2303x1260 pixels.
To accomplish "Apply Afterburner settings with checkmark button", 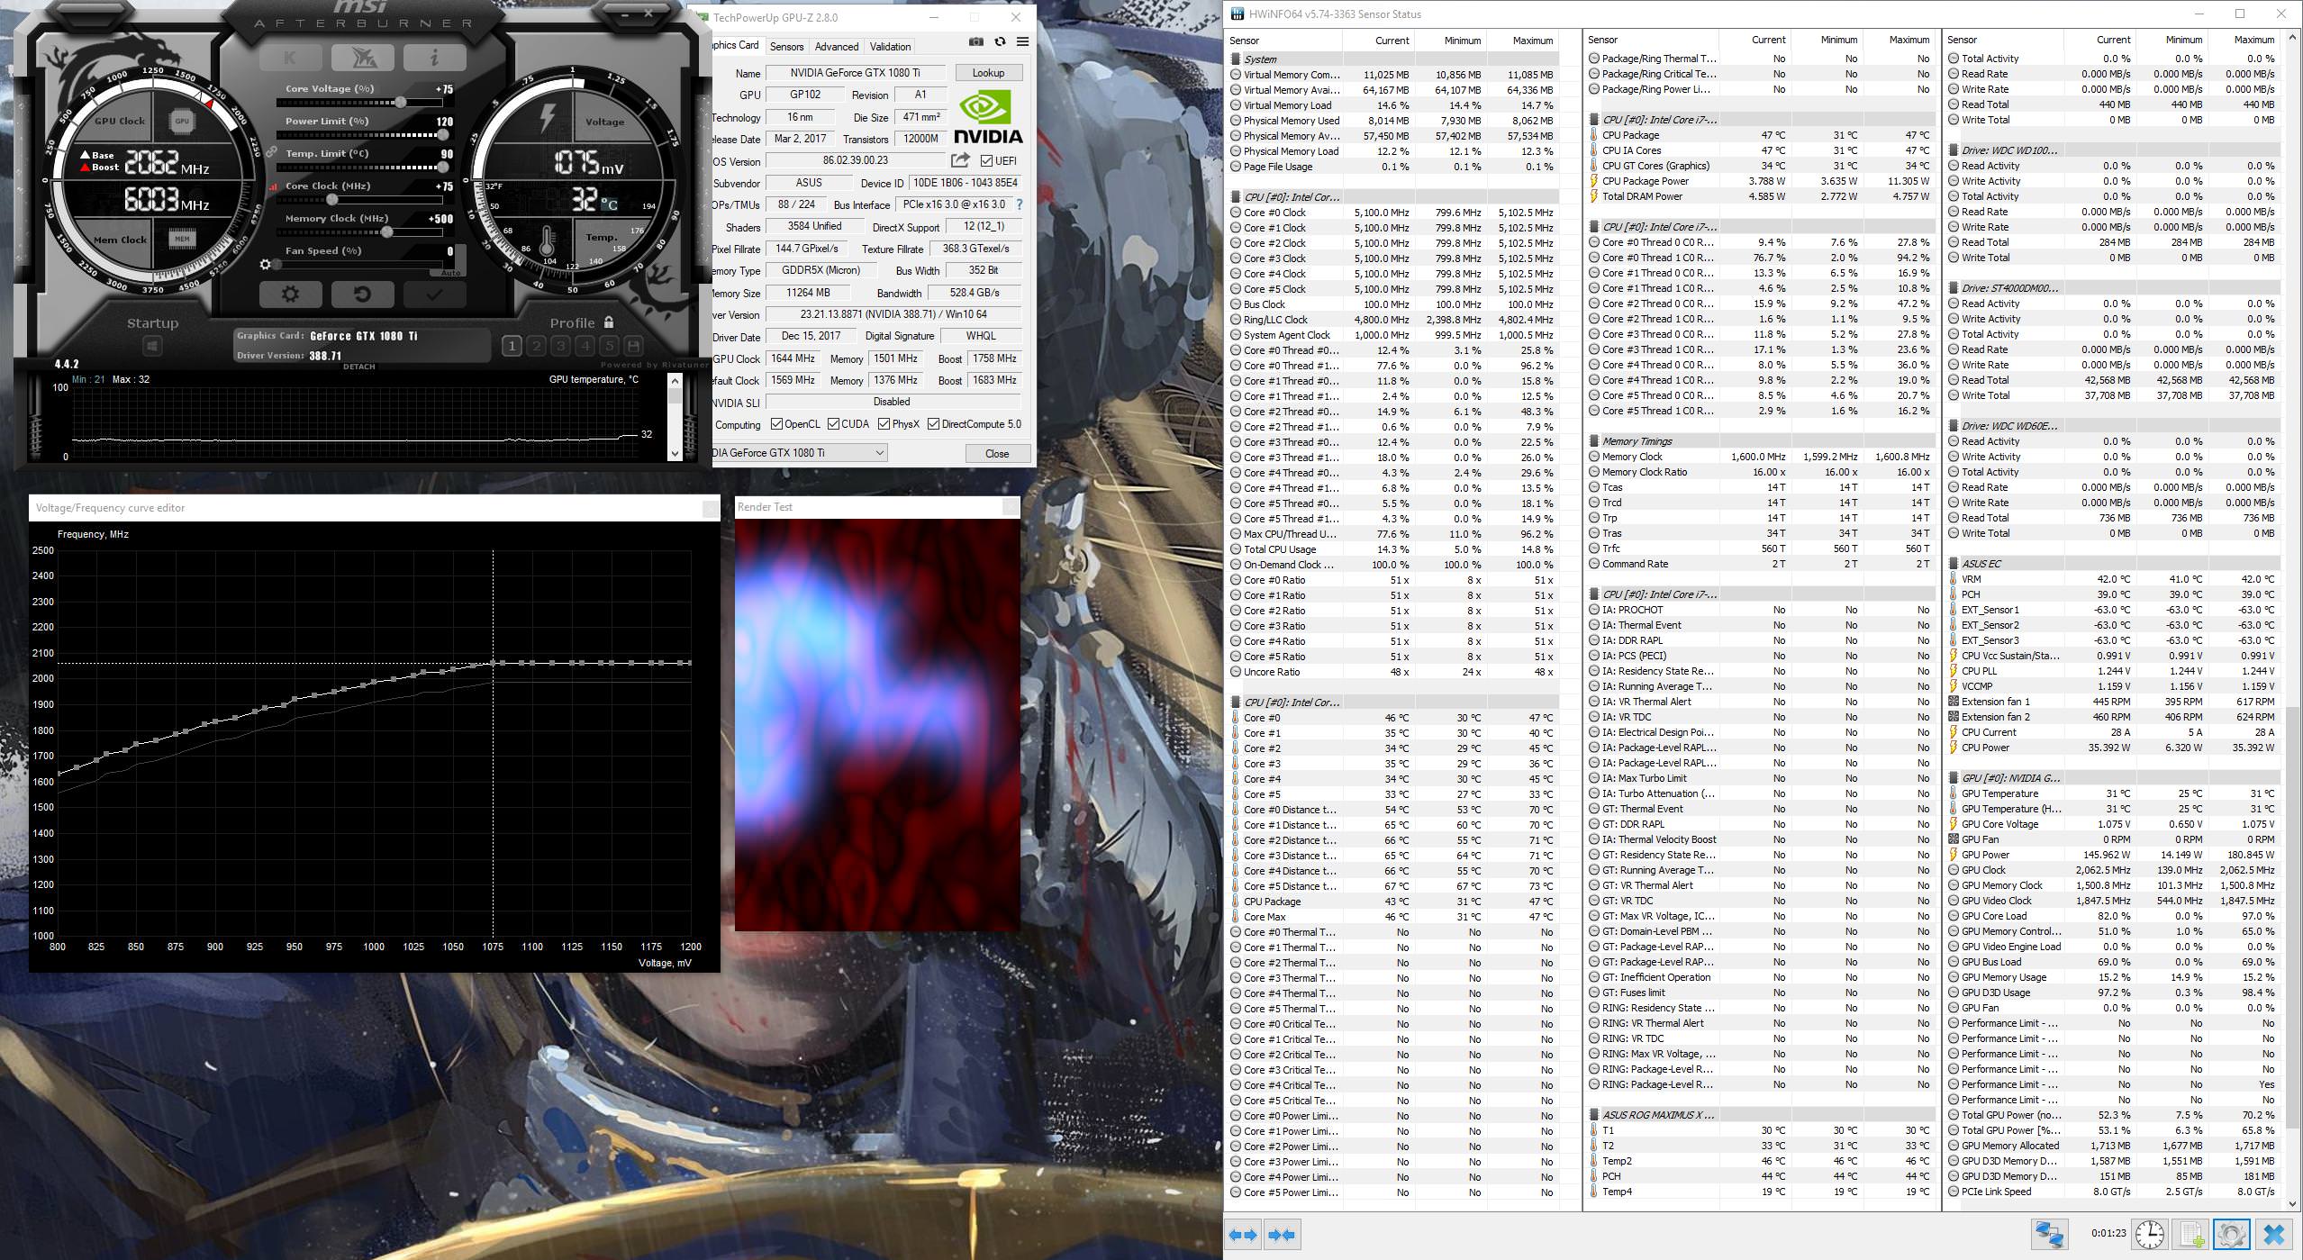I will 434,295.
